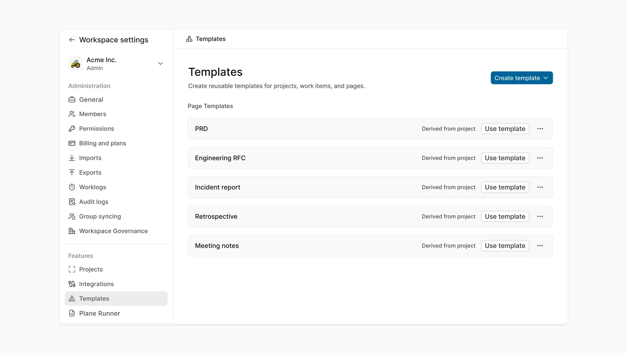Image resolution: width=627 pixels, height=353 pixels.
Task: Use the Engineering RFC template
Action: pyautogui.click(x=505, y=158)
